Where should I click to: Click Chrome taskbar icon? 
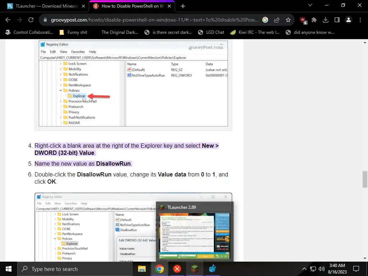159,269
